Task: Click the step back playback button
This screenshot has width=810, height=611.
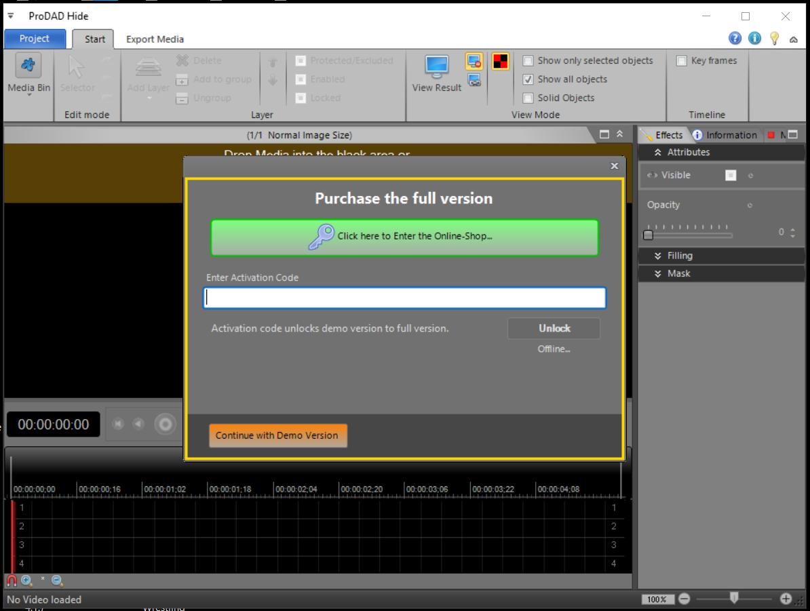Action: click(x=138, y=424)
